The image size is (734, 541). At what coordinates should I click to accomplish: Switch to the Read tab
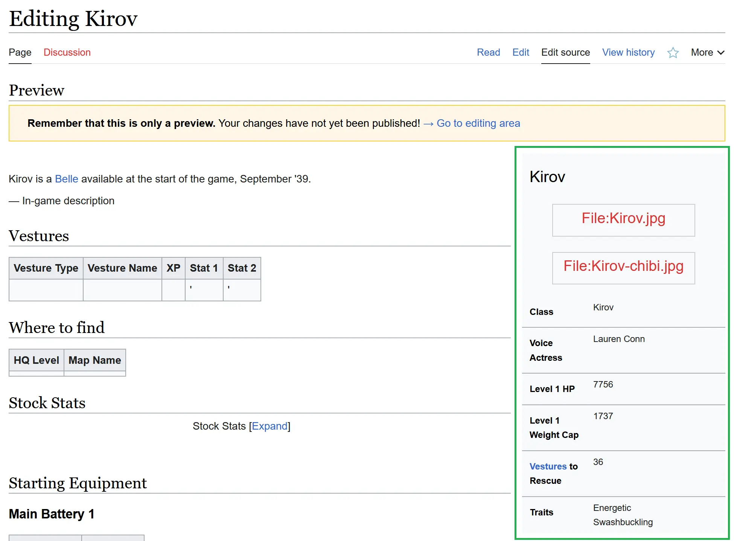(x=488, y=53)
